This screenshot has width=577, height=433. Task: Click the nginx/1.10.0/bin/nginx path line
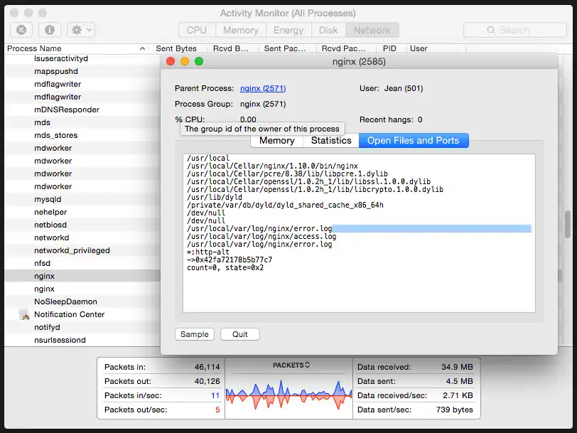tap(272, 166)
